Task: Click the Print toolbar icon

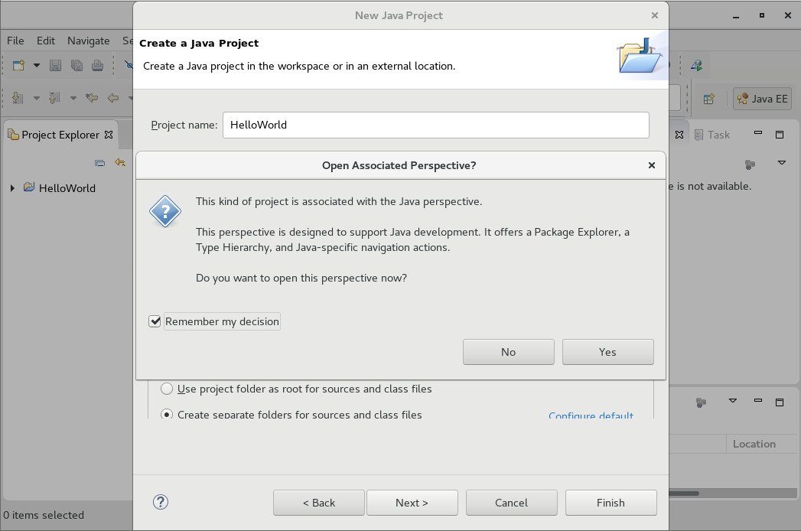Action: (x=97, y=65)
